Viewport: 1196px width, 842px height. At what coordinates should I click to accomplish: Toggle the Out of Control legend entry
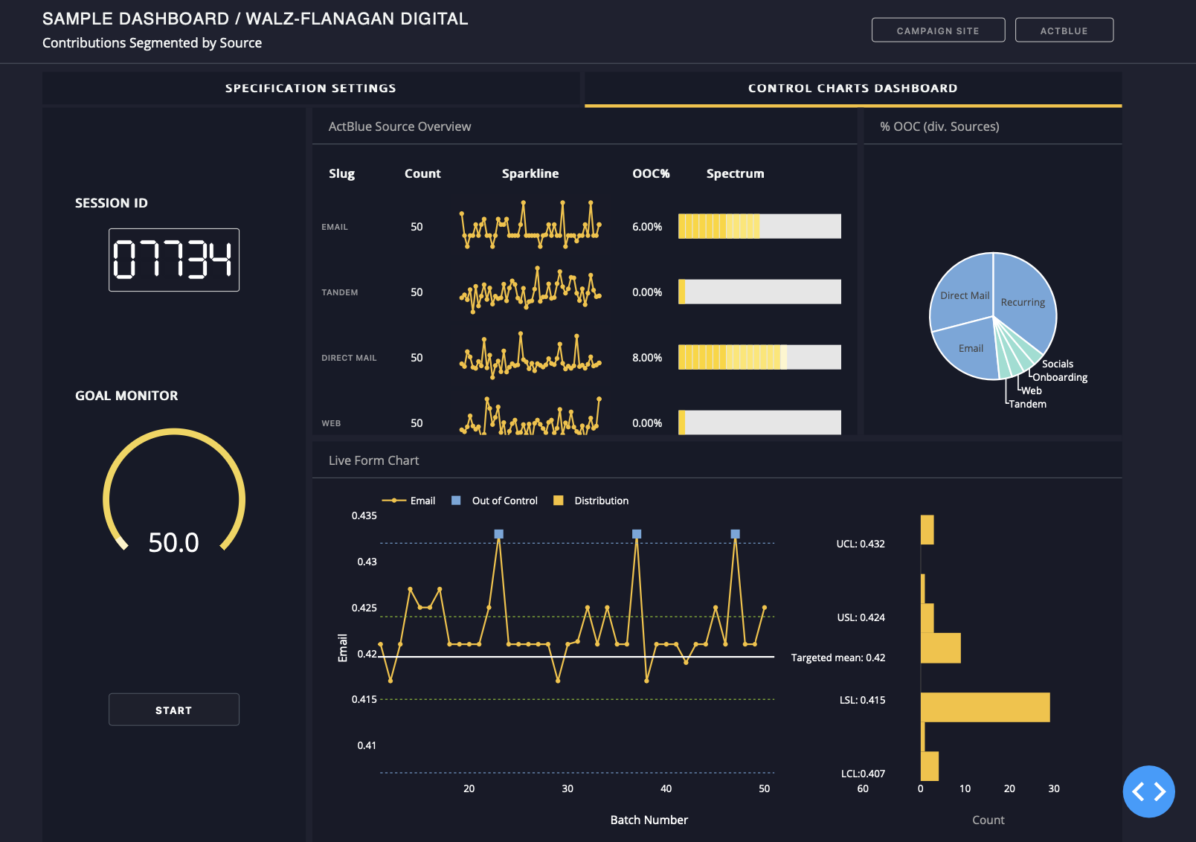point(495,501)
